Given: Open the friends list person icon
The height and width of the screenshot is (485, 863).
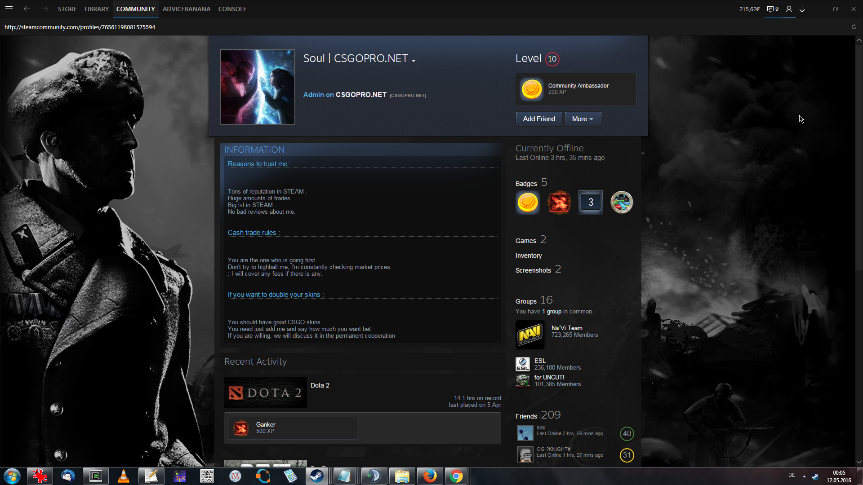Looking at the screenshot, I should (x=789, y=9).
